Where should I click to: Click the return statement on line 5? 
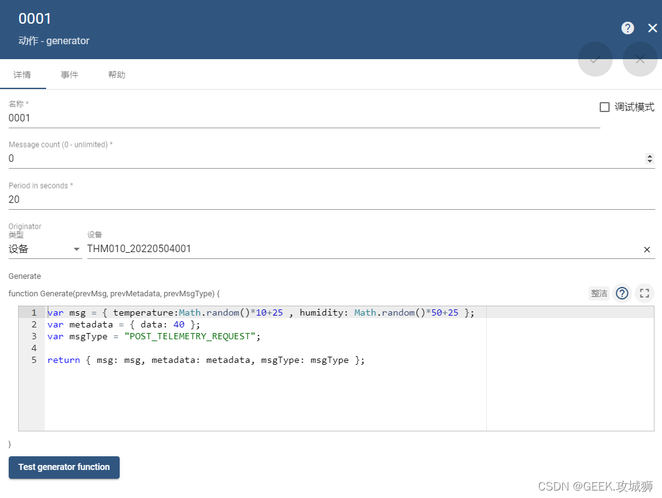pyautogui.click(x=206, y=360)
